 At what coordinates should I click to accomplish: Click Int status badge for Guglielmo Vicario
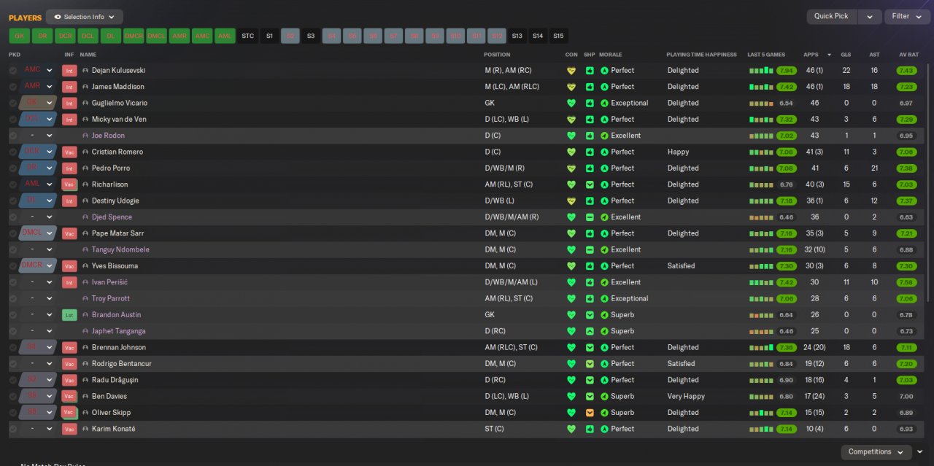tap(69, 104)
